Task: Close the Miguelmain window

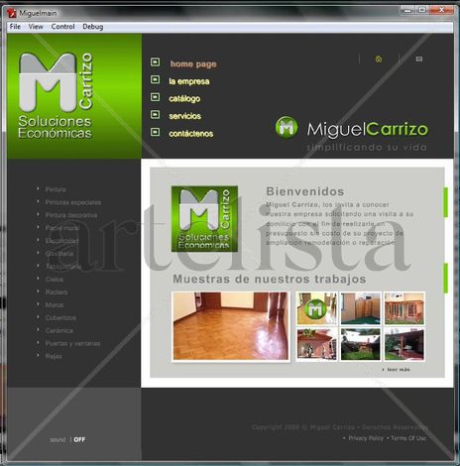Action: [x=441, y=10]
